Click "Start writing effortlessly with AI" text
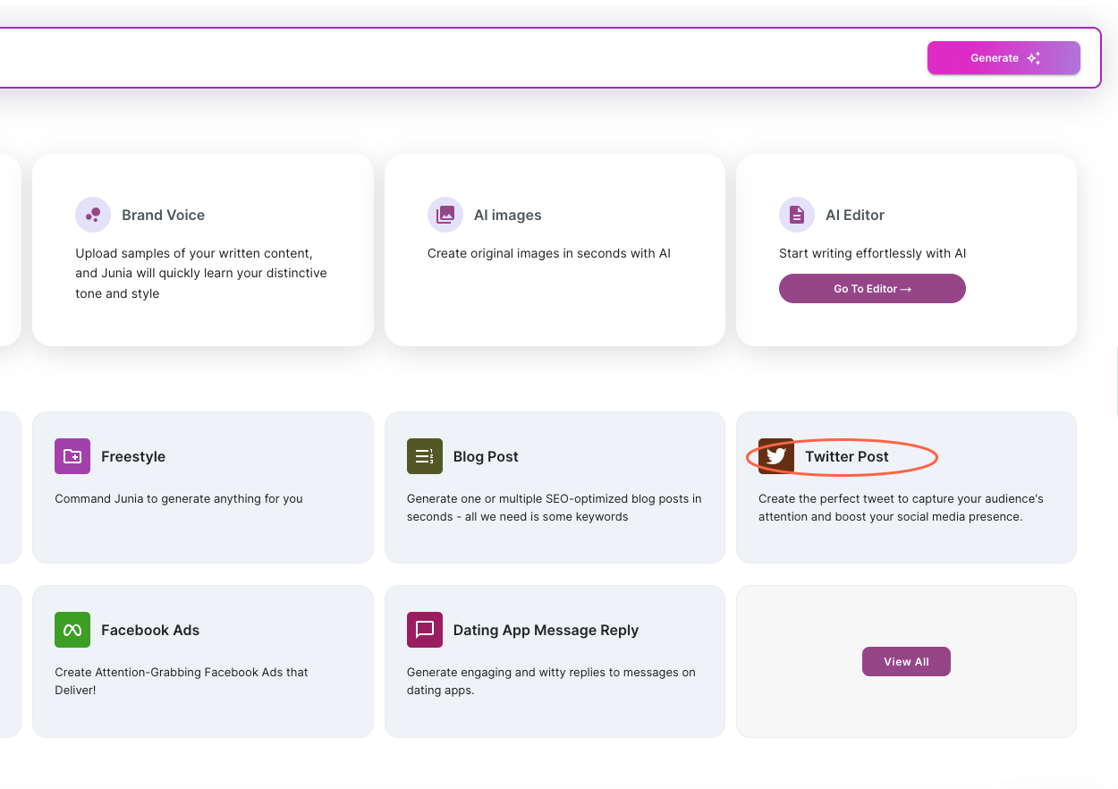1118x789 pixels. click(873, 253)
